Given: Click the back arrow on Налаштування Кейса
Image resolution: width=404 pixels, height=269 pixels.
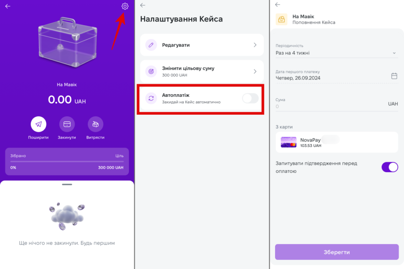Looking at the screenshot, I should (142, 5).
